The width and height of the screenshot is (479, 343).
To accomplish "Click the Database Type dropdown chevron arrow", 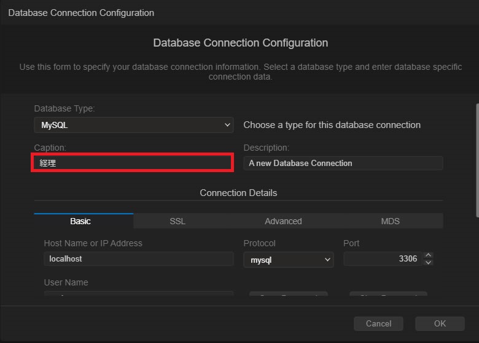I will [x=228, y=125].
